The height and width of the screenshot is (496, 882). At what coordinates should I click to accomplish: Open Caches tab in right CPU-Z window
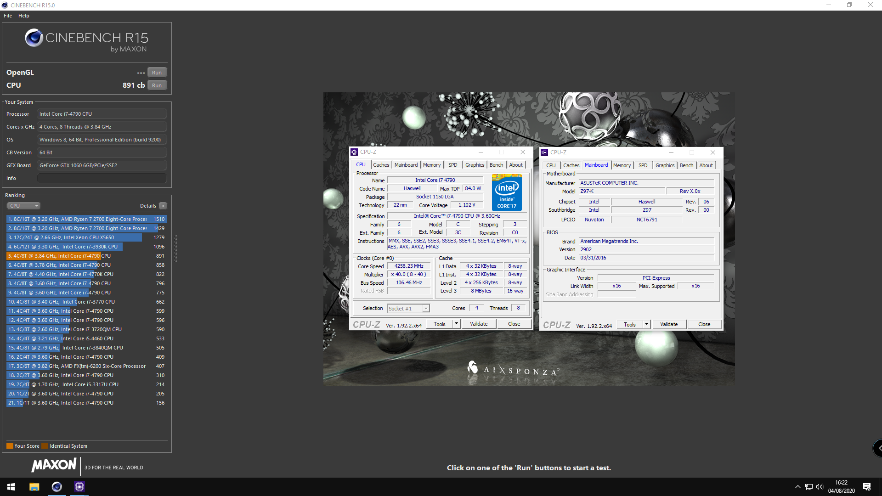tap(571, 165)
